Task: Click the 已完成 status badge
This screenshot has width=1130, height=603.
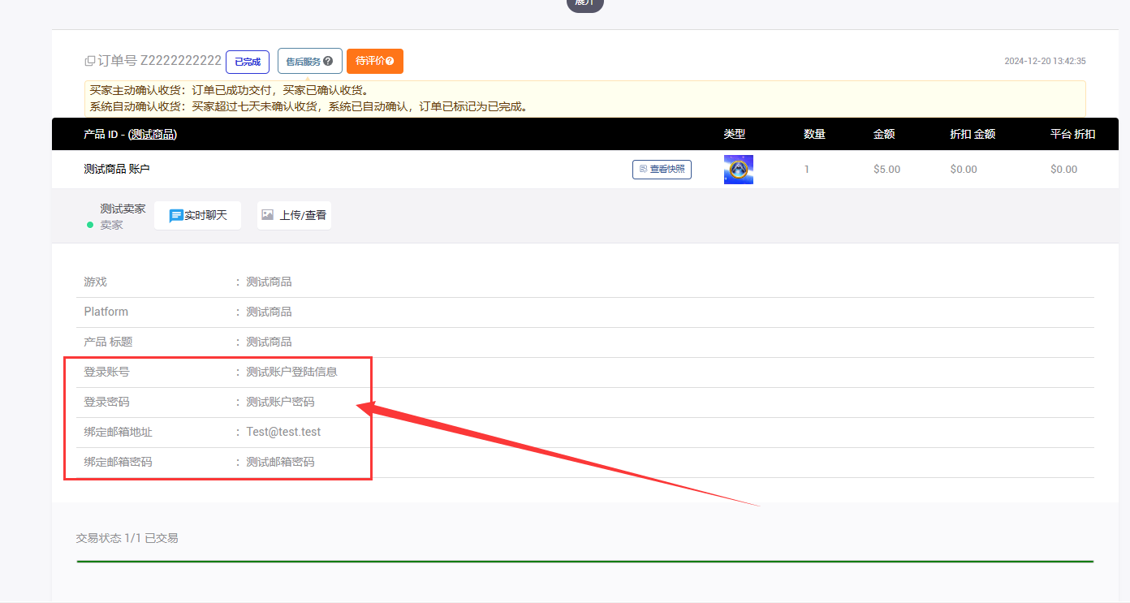Action: click(248, 62)
